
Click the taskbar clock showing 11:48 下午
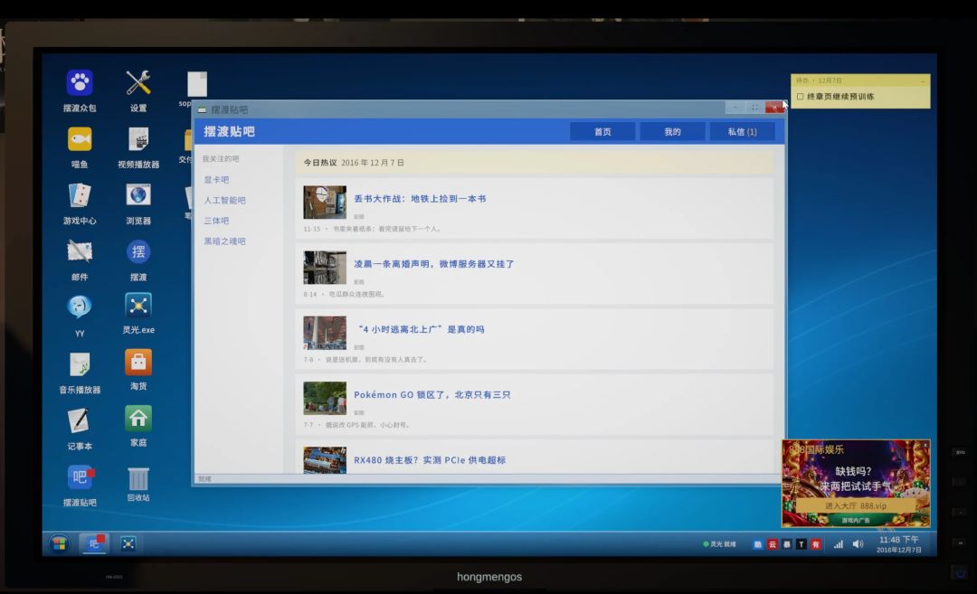pyautogui.click(x=898, y=544)
